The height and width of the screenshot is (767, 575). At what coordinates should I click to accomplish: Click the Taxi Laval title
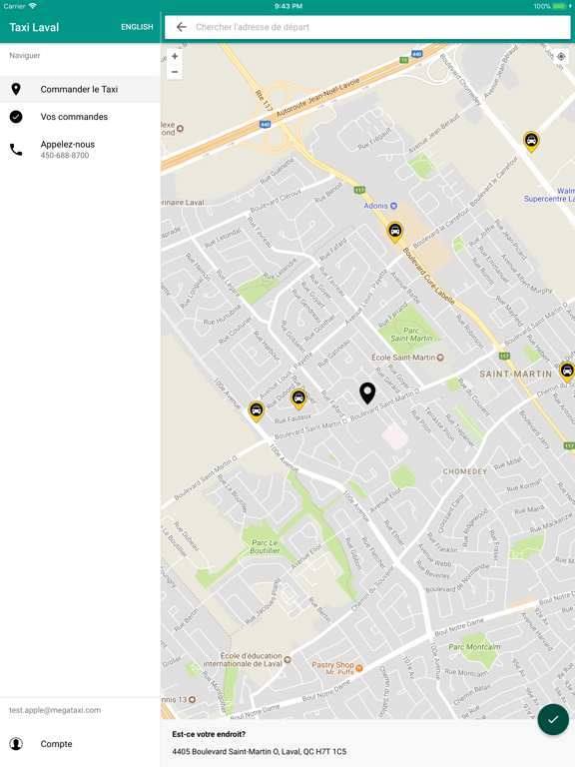pyautogui.click(x=34, y=27)
